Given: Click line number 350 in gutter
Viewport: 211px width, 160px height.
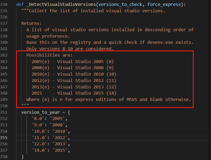Looking at the screenshot, I should pyautogui.click(x=4, y=106).
